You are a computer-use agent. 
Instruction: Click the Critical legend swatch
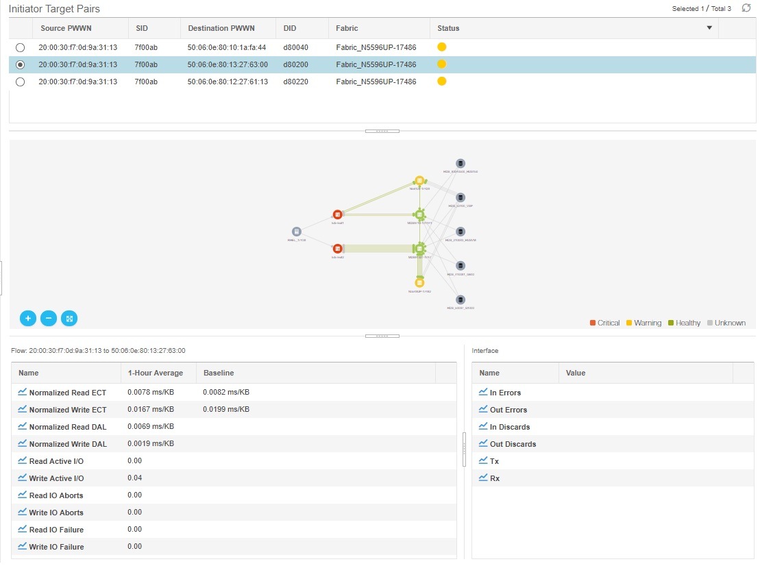click(592, 322)
